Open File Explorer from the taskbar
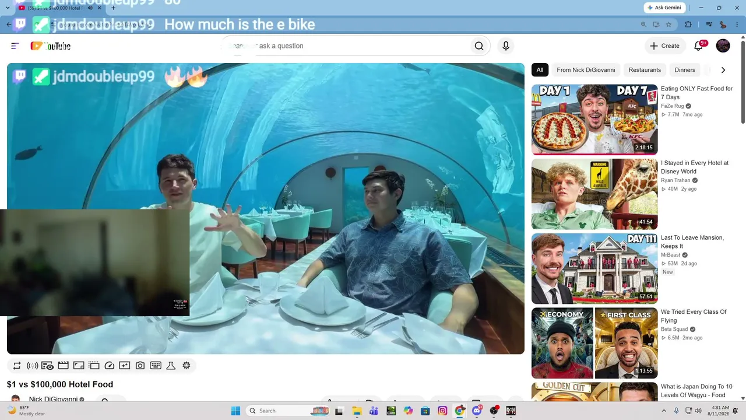Image resolution: width=746 pixels, height=420 pixels. pos(356,411)
